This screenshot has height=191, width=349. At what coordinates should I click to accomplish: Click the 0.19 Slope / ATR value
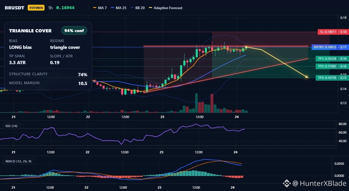click(55, 62)
